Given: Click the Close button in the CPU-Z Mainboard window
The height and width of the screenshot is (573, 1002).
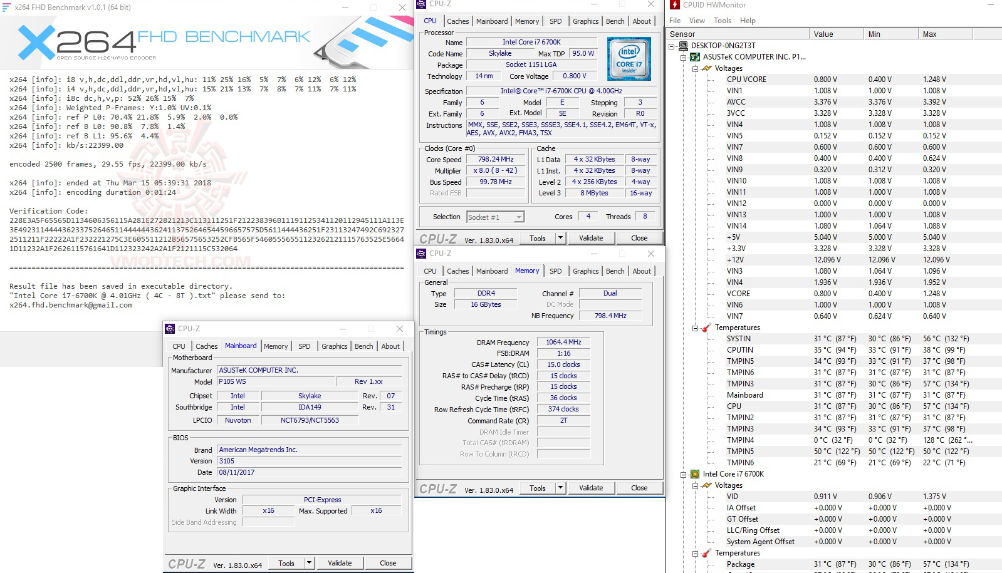Looking at the screenshot, I should 388,563.
